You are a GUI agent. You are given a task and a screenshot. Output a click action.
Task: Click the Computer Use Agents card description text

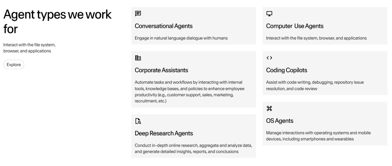[316, 38]
